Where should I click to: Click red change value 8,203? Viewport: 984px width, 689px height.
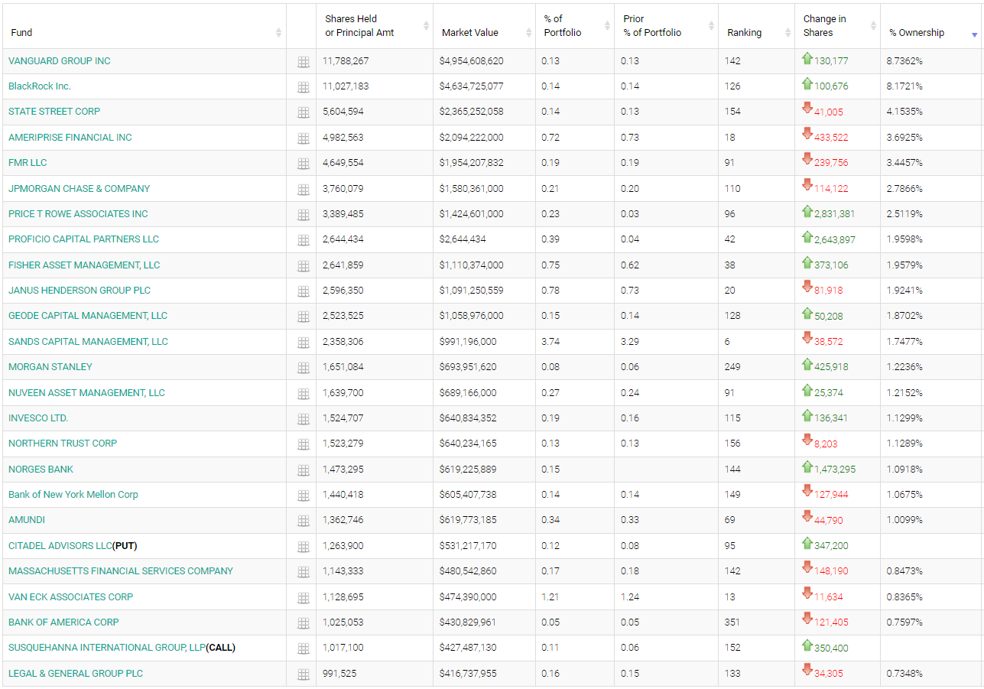826,444
